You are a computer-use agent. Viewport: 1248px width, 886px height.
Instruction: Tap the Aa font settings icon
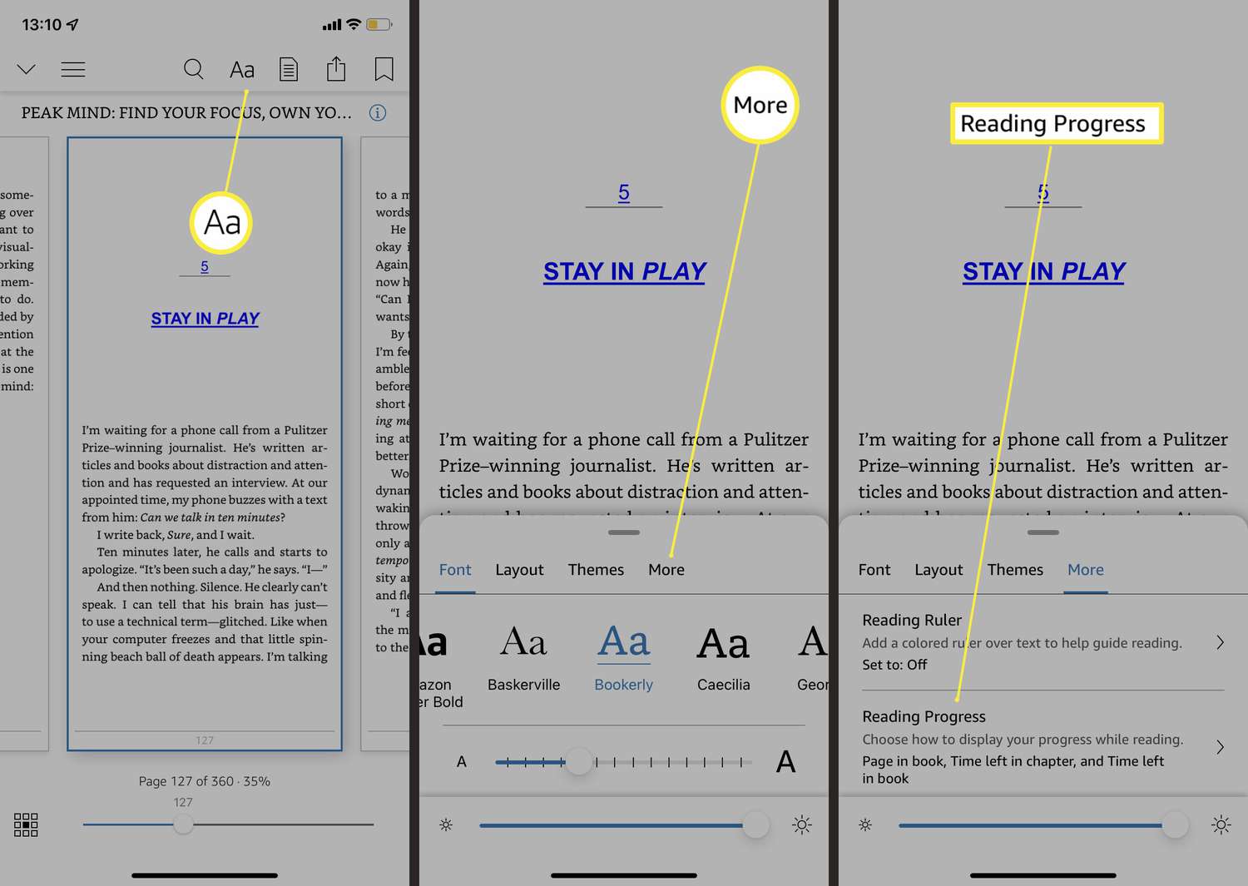(241, 69)
